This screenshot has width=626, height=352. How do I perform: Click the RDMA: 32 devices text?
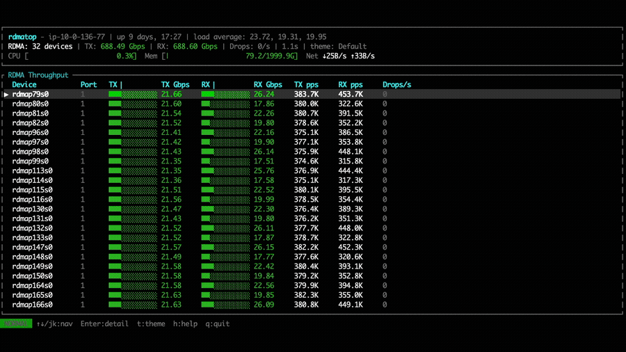point(40,47)
